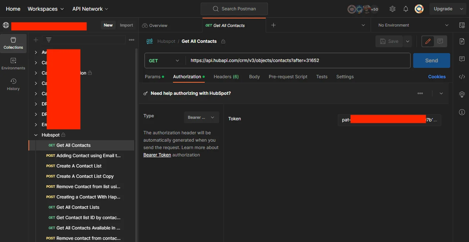This screenshot has width=469, height=242.
Task: Open the API Network dropdown
Action: point(90,9)
